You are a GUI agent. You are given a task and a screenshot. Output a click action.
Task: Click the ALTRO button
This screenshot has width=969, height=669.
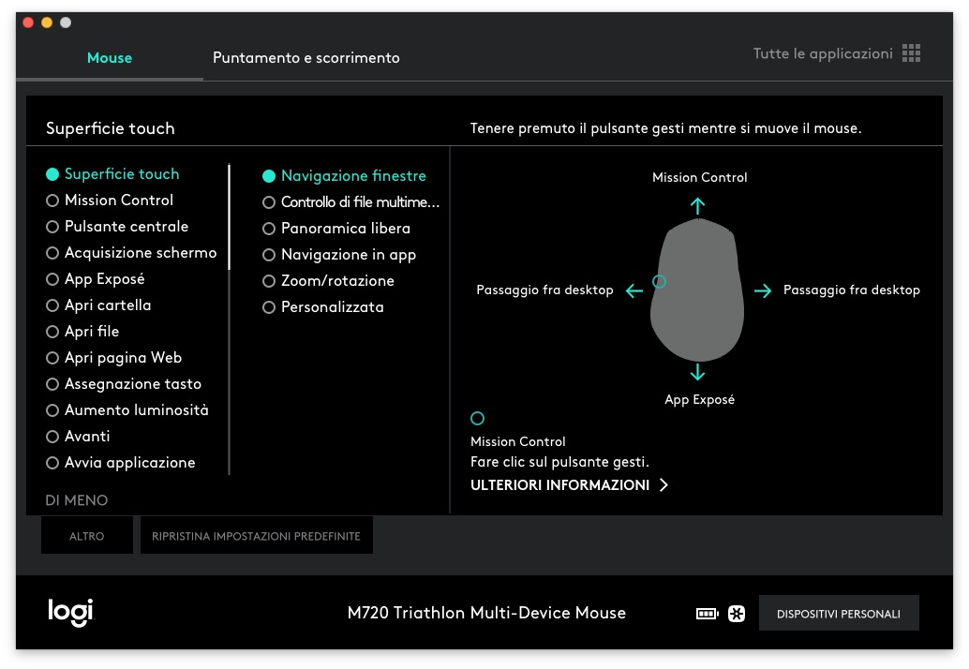pyautogui.click(x=86, y=536)
